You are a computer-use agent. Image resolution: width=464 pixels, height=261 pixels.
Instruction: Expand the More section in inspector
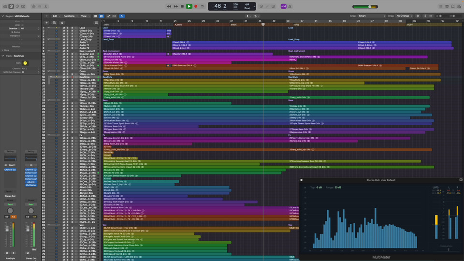pos(3,50)
